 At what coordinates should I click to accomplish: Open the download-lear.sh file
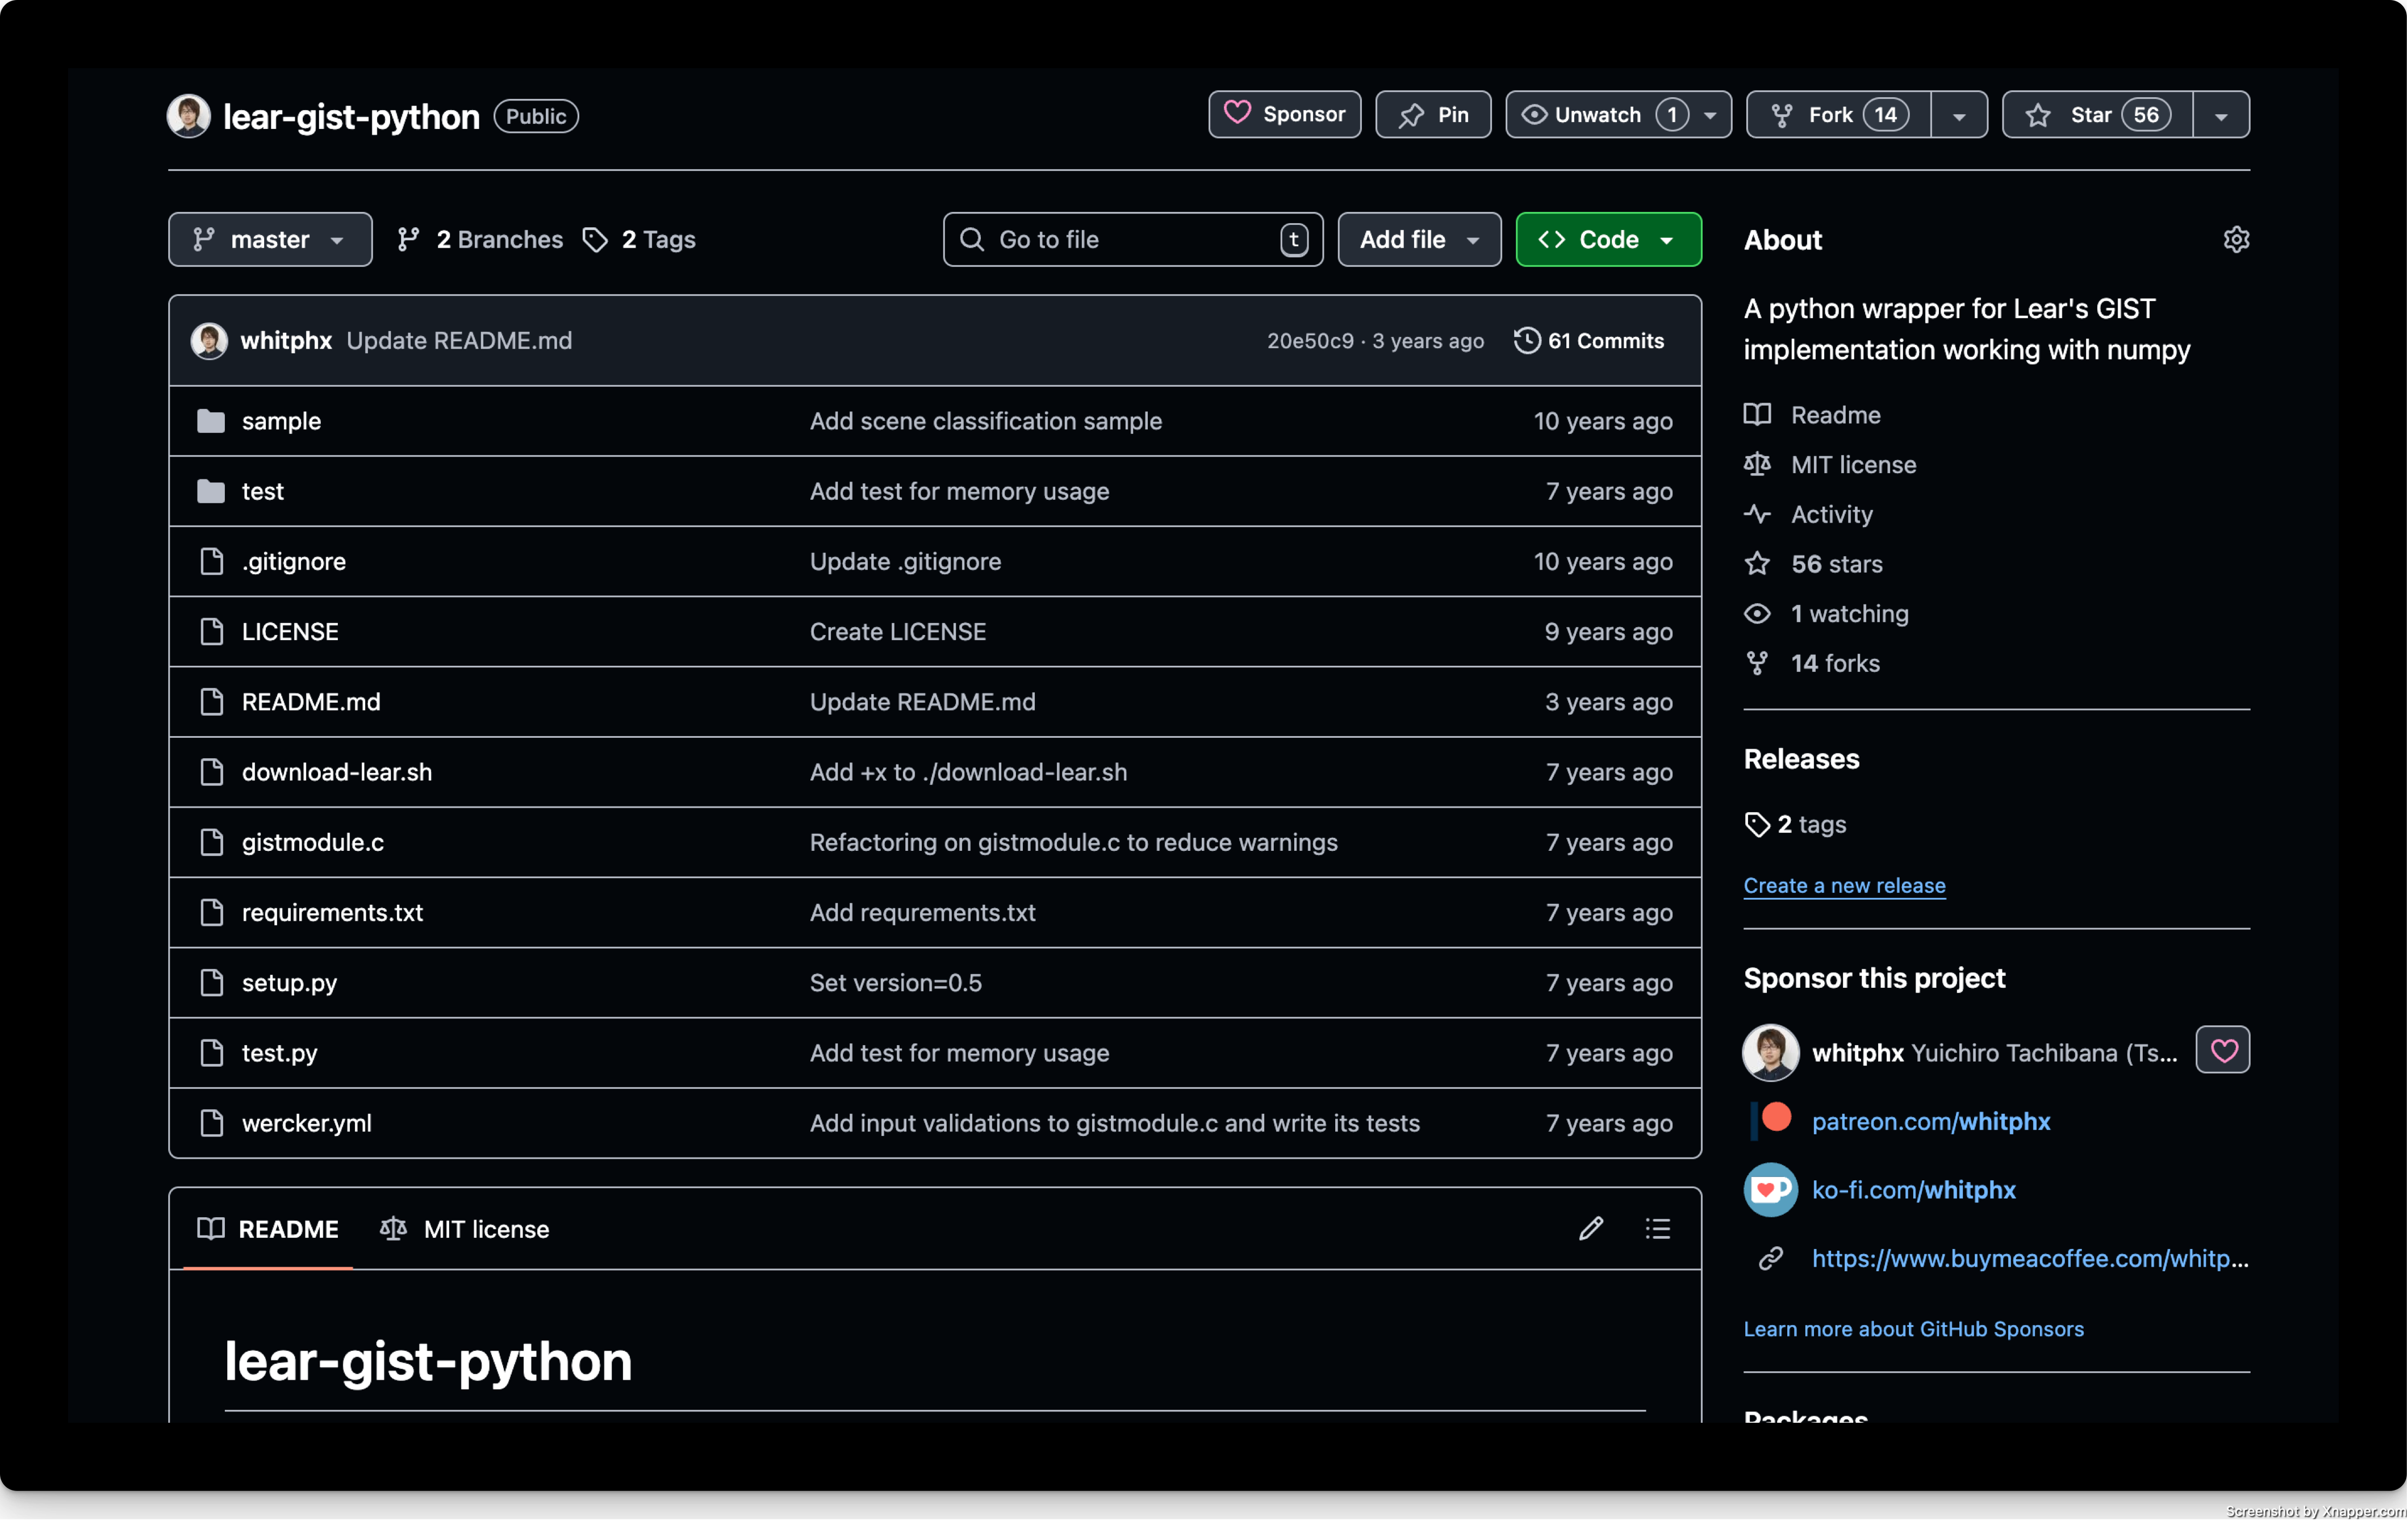click(x=337, y=772)
